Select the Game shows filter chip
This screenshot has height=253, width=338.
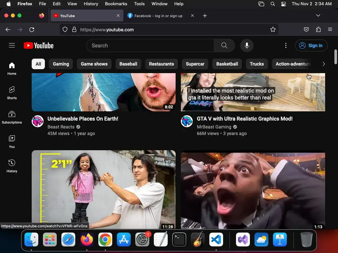94,64
